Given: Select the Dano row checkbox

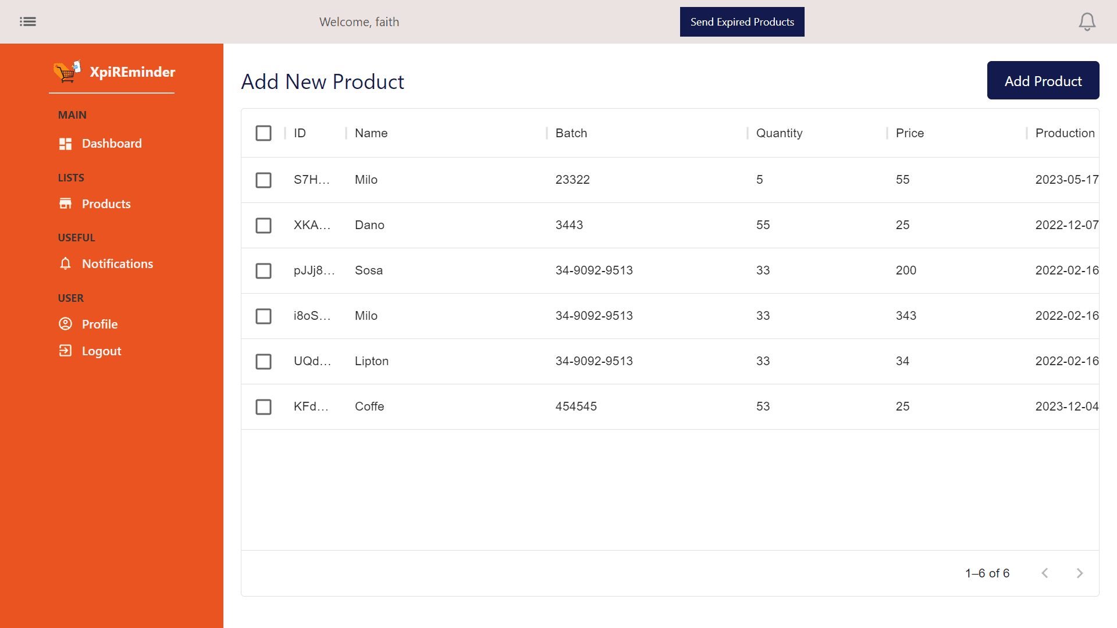Looking at the screenshot, I should (264, 226).
